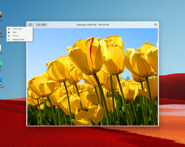This screenshot has height=147, width=185.
Task: Click the yellow tulips image preview
Action: [x=92, y=77]
